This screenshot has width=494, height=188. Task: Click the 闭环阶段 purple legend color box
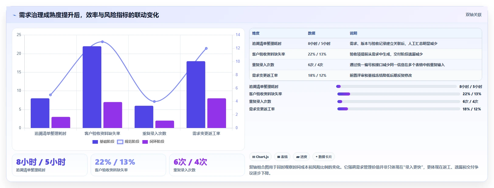(145, 142)
